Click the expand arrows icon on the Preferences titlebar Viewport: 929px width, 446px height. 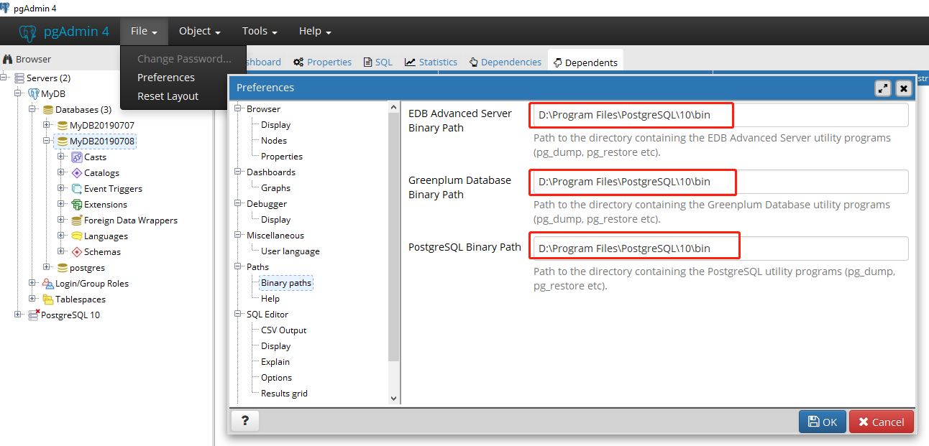click(883, 88)
